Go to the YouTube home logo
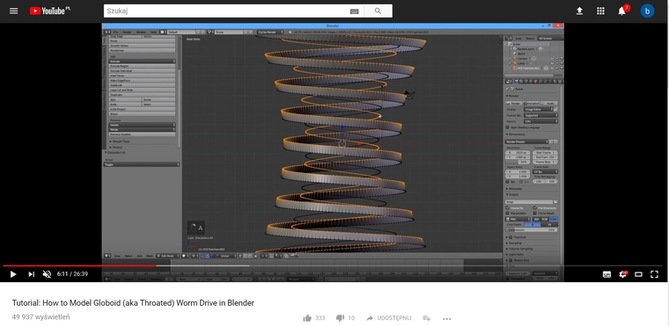Viewport: 669px width, 326px height. click(50, 11)
